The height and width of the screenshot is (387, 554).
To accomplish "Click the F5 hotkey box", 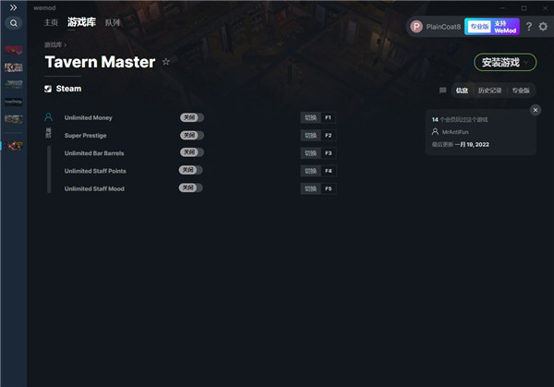I will point(328,188).
